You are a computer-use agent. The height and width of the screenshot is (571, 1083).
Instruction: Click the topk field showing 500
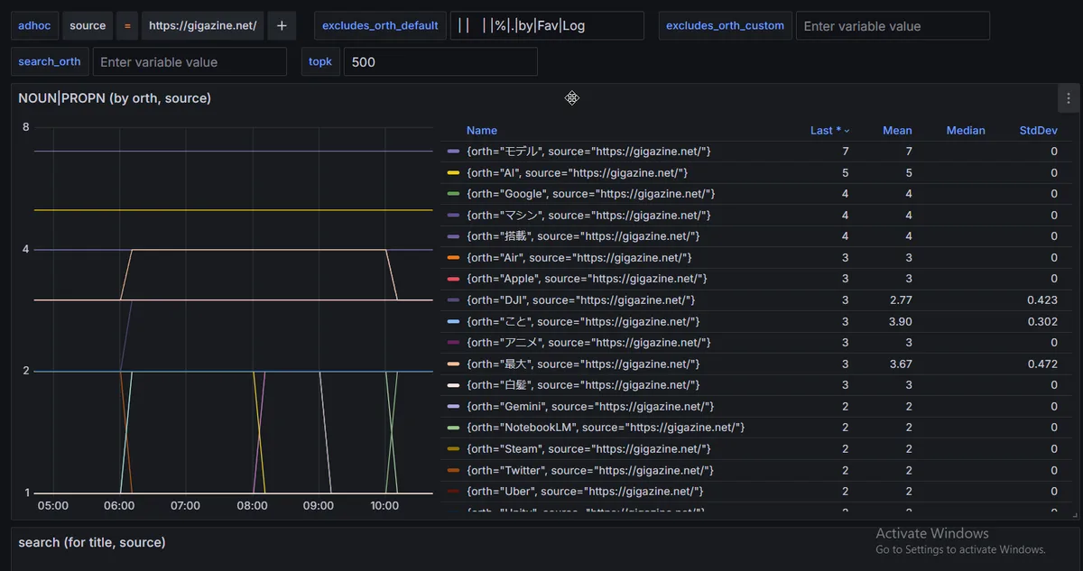click(440, 62)
